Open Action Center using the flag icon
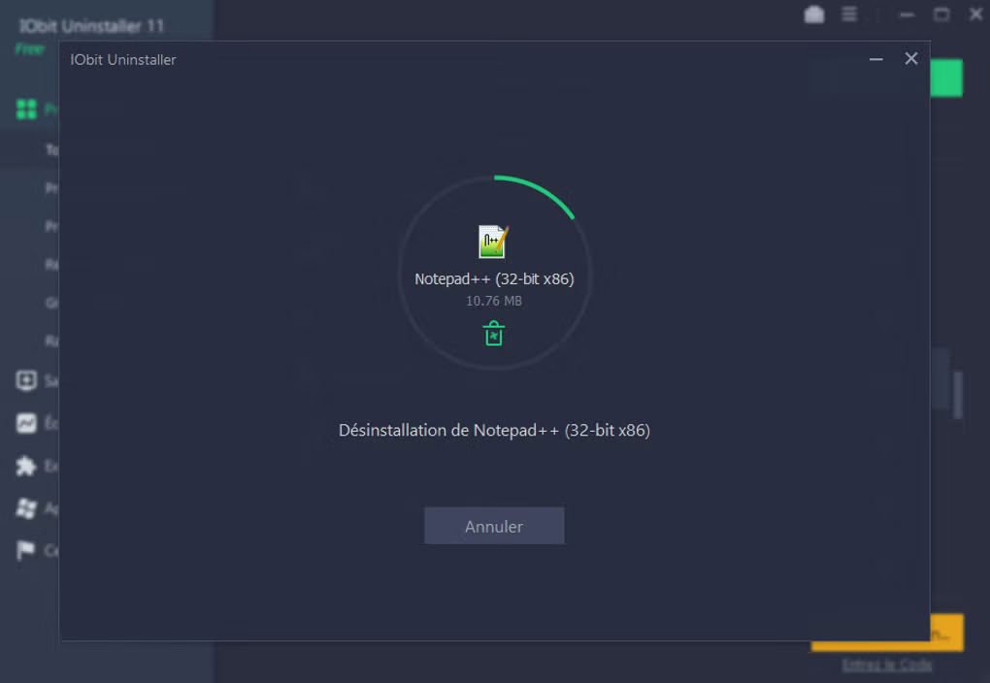The image size is (990, 683). click(27, 549)
